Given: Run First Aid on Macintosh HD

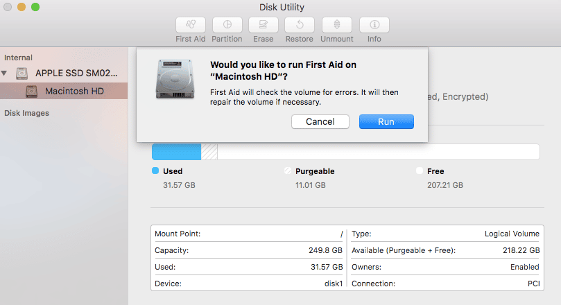Looking at the screenshot, I should (x=386, y=121).
